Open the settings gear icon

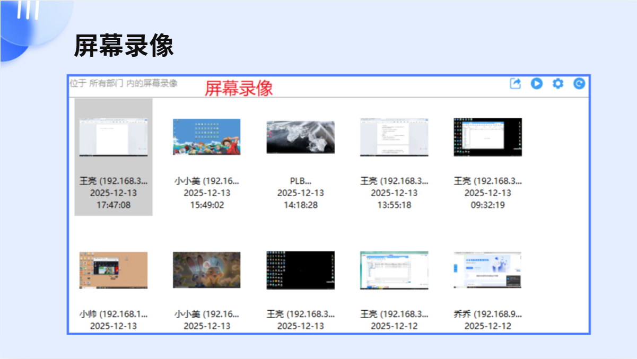coord(558,84)
